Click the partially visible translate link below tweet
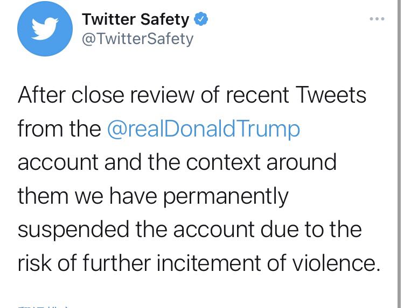The height and width of the screenshot is (308, 404). click(x=43, y=305)
